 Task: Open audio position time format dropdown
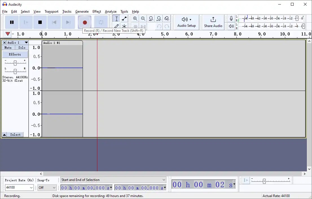(234, 184)
